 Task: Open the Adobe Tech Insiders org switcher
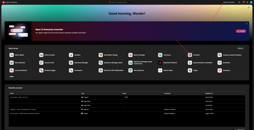pos(229,2)
